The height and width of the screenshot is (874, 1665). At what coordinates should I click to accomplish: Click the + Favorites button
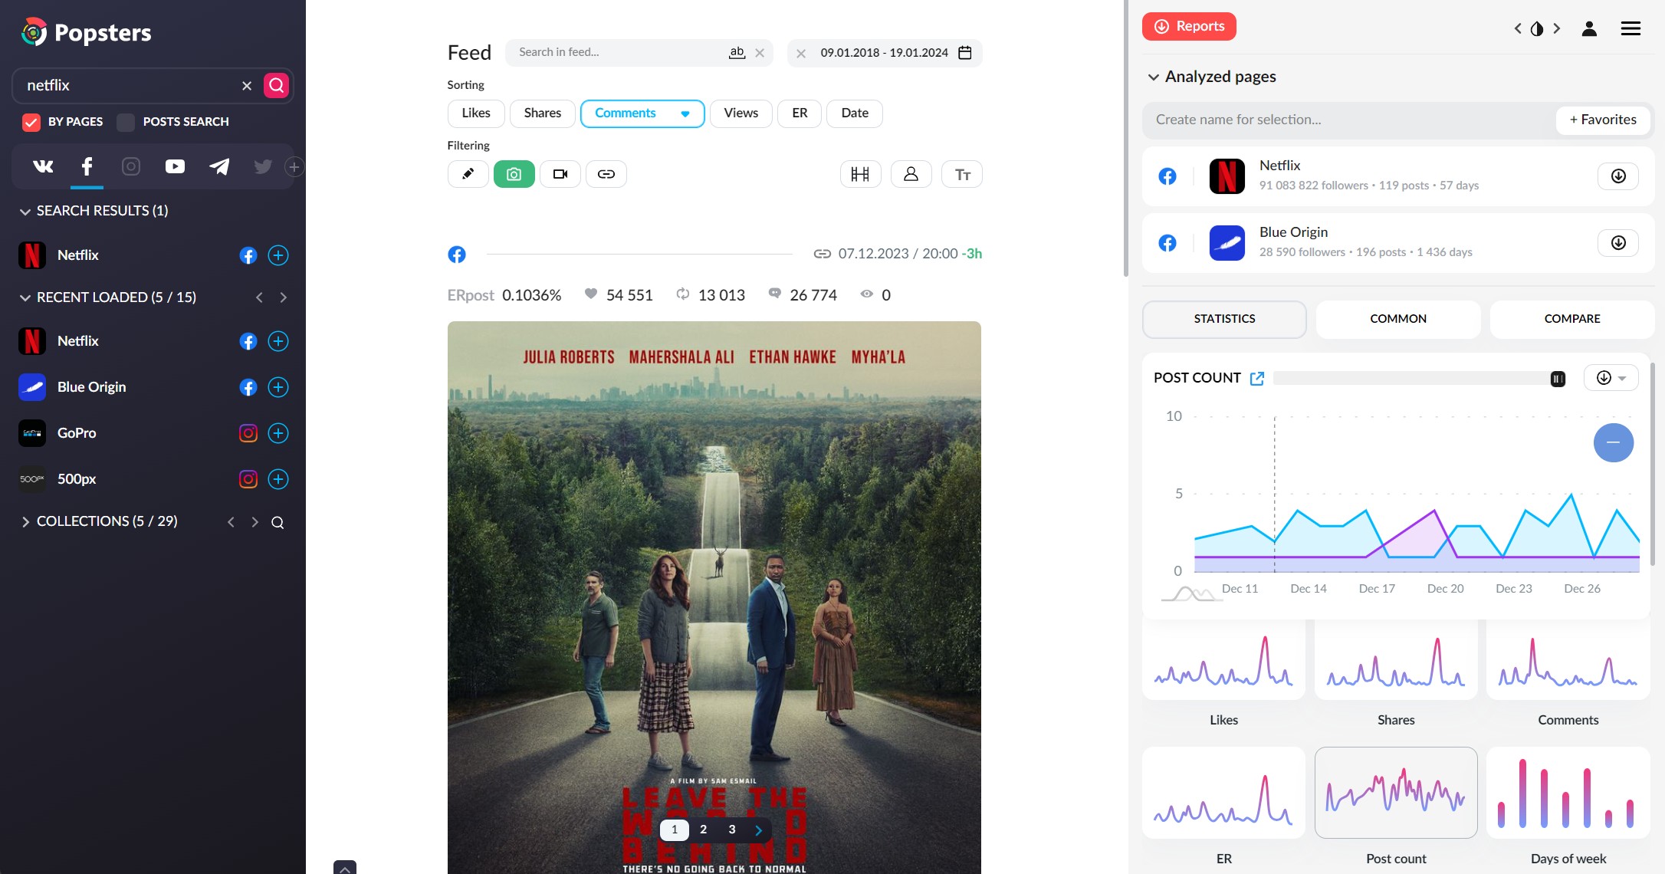1602,120
